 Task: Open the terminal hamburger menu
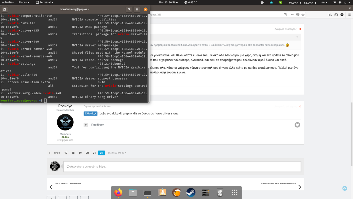pyautogui.click(x=137, y=9)
